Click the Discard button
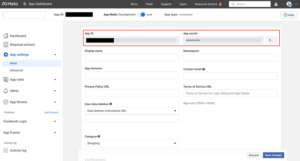300x161 pixels. 253,155
